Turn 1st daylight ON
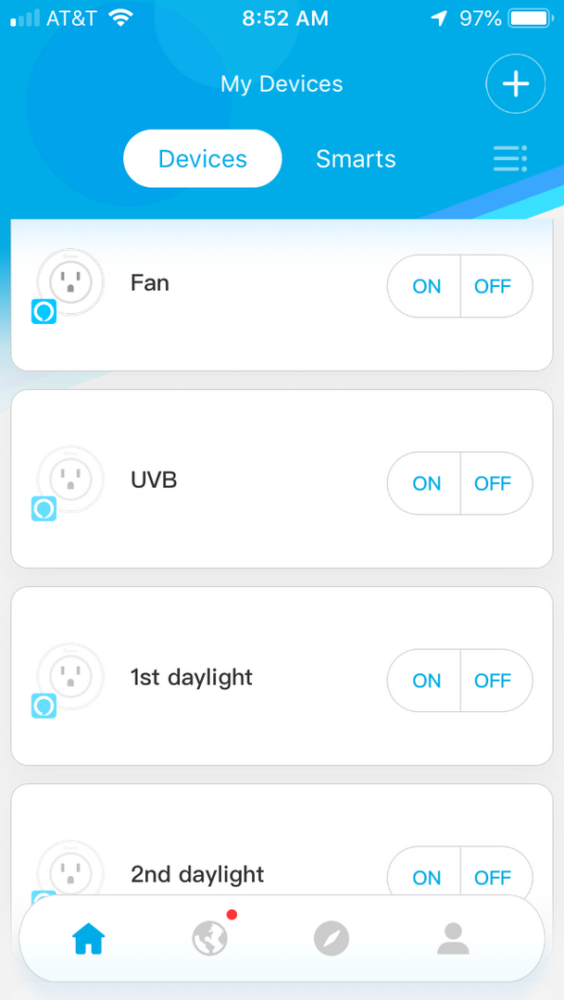The image size is (564, 1000). (x=426, y=681)
